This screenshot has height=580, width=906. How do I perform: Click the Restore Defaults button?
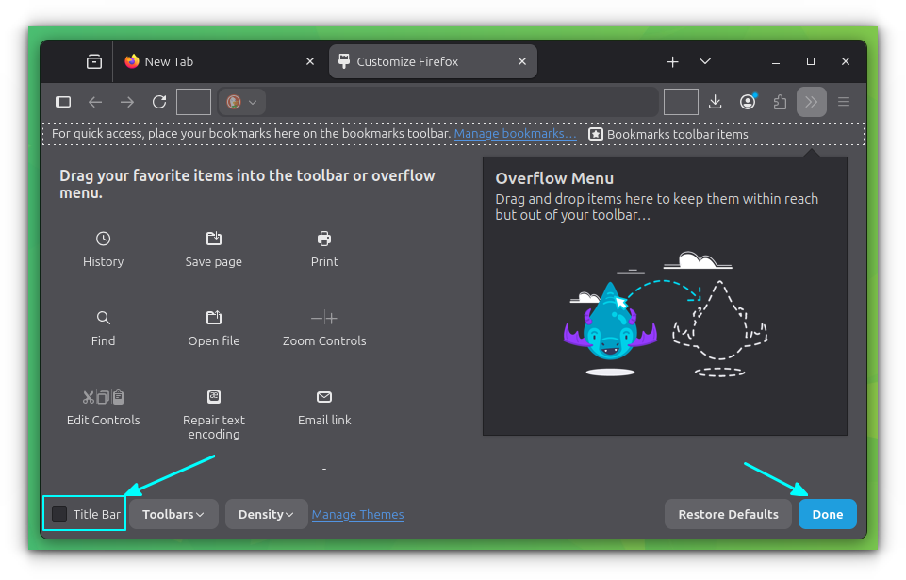pyautogui.click(x=728, y=514)
